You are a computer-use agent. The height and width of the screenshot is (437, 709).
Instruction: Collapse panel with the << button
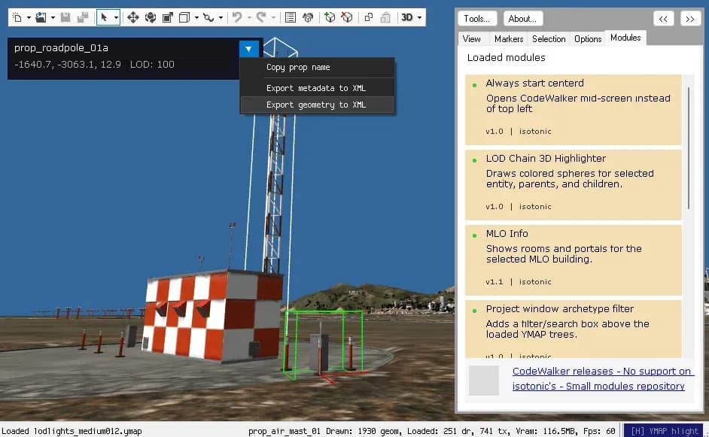click(x=663, y=19)
